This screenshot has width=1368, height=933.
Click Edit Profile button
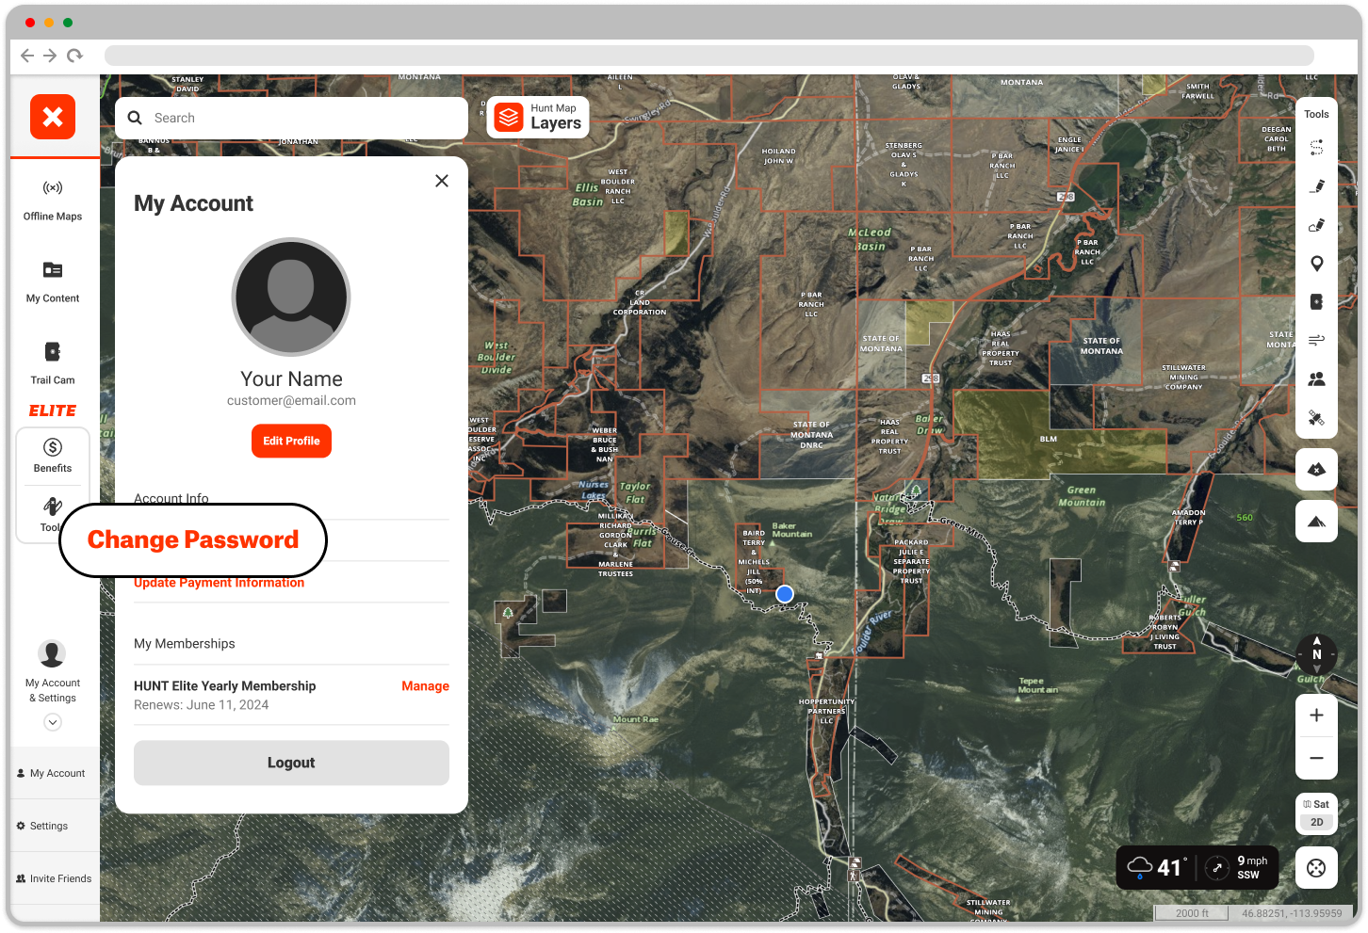coord(291,441)
